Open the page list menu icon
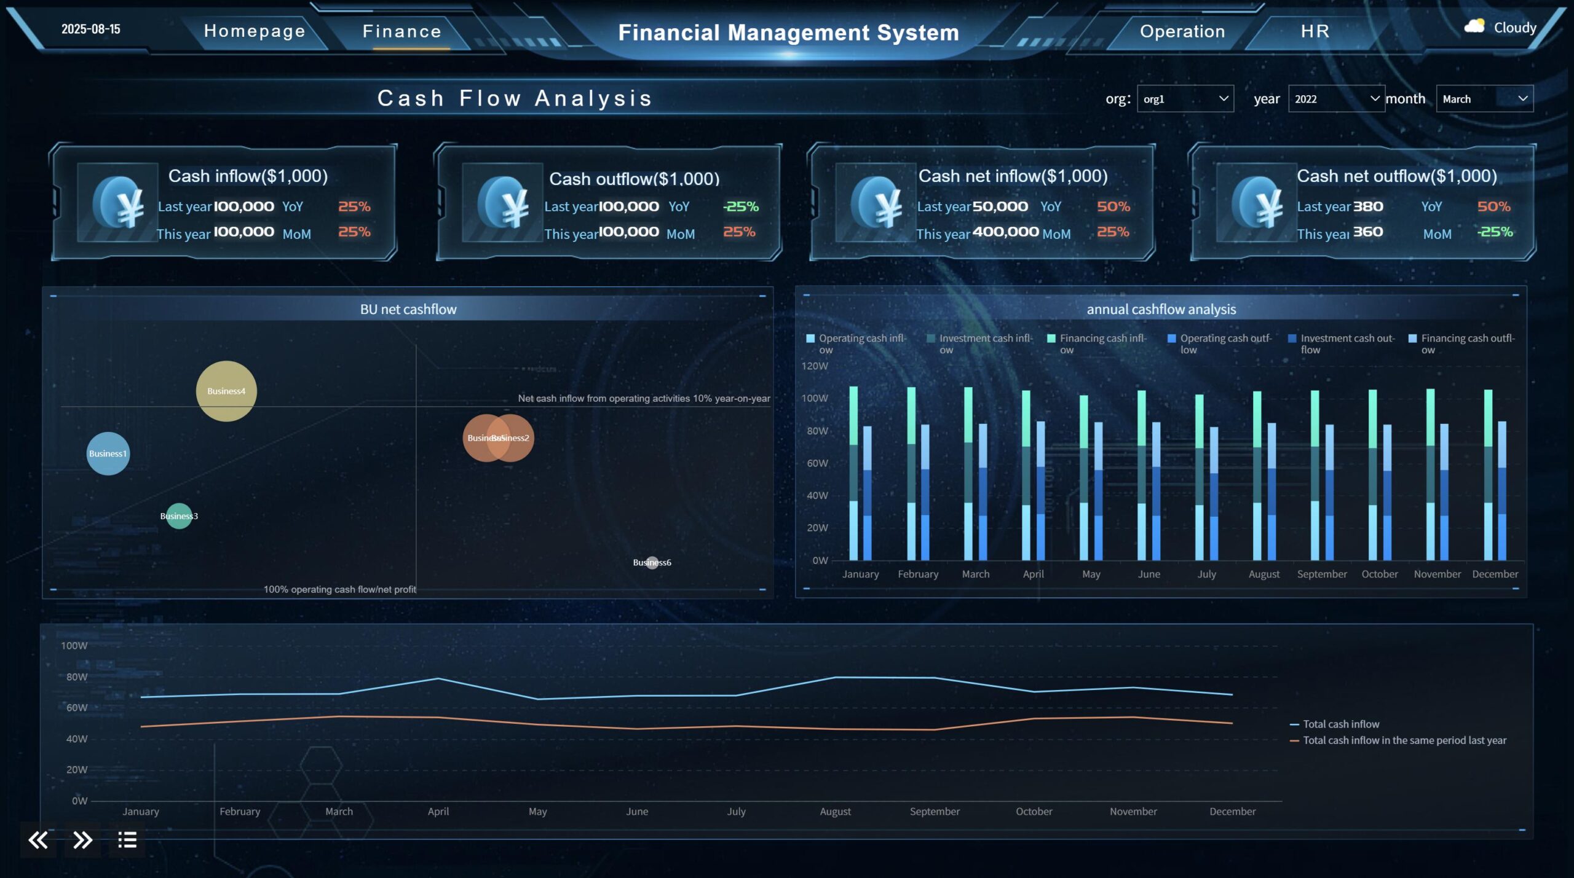 tap(127, 840)
